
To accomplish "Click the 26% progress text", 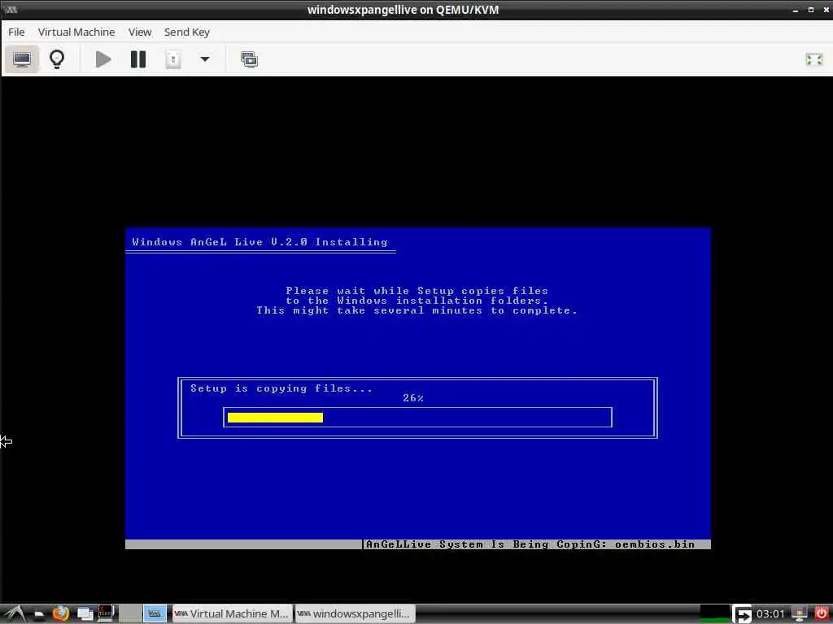I will pyautogui.click(x=413, y=398).
